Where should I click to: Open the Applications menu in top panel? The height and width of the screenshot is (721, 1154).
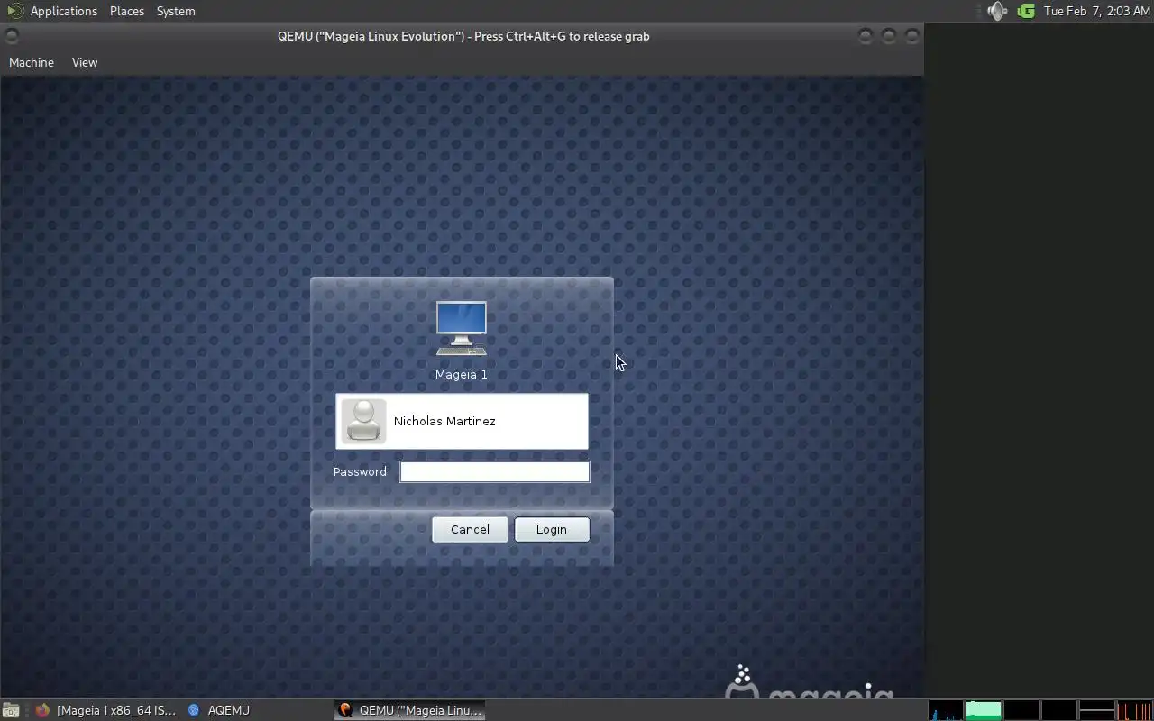[x=52, y=11]
